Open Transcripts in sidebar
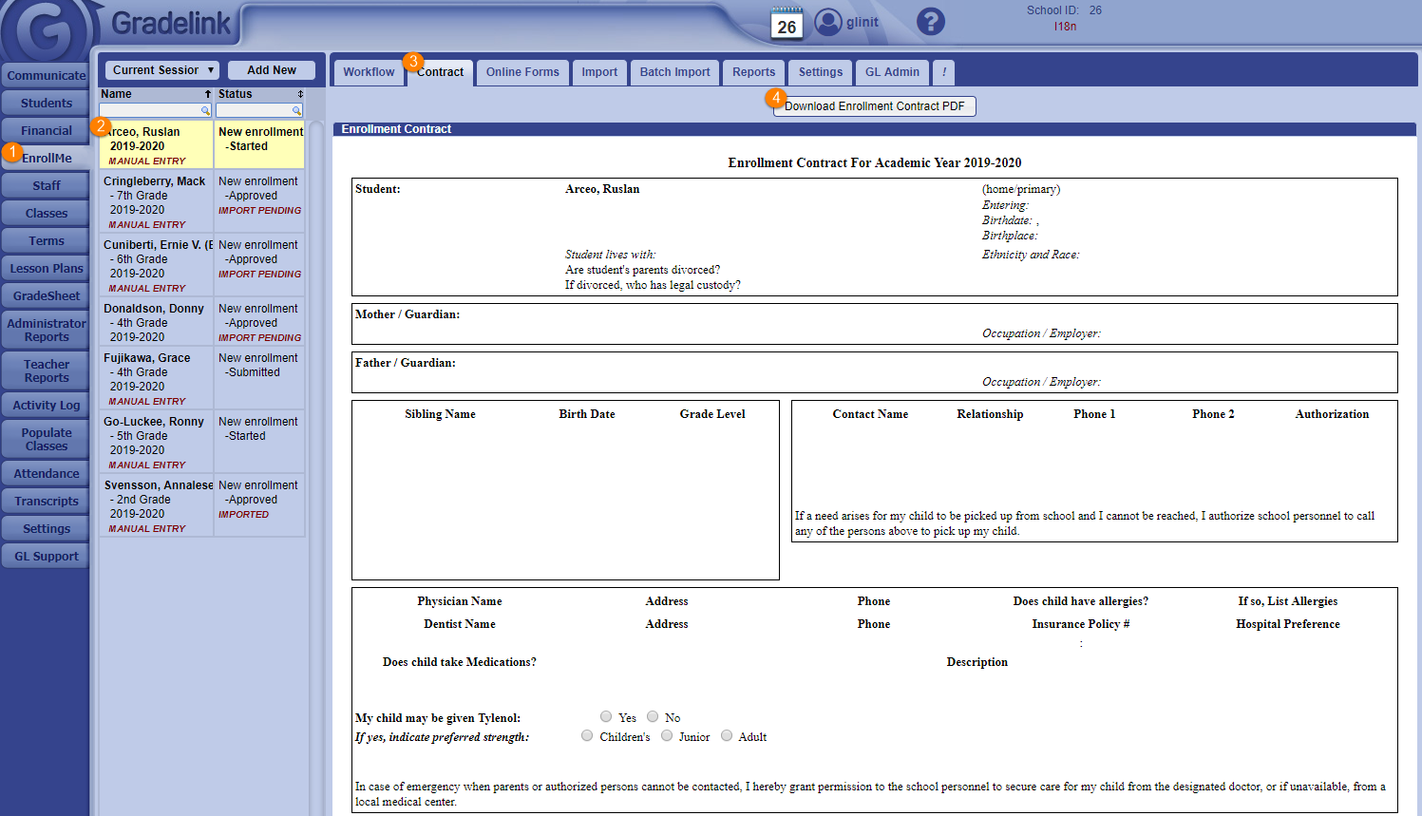The image size is (1422, 816). [x=46, y=502]
